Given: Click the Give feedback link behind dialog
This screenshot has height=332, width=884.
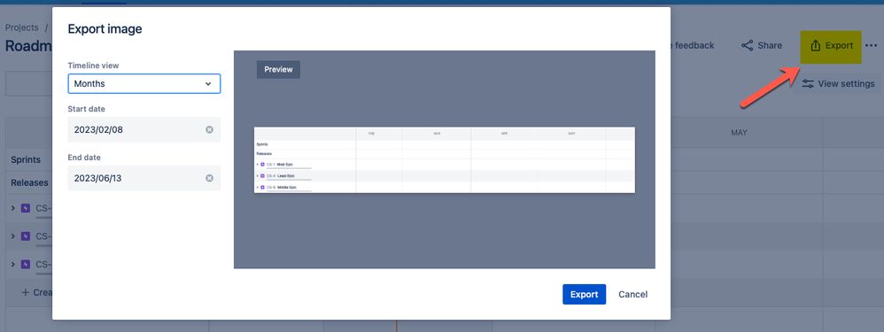Looking at the screenshot, I should [x=693, y=46].
